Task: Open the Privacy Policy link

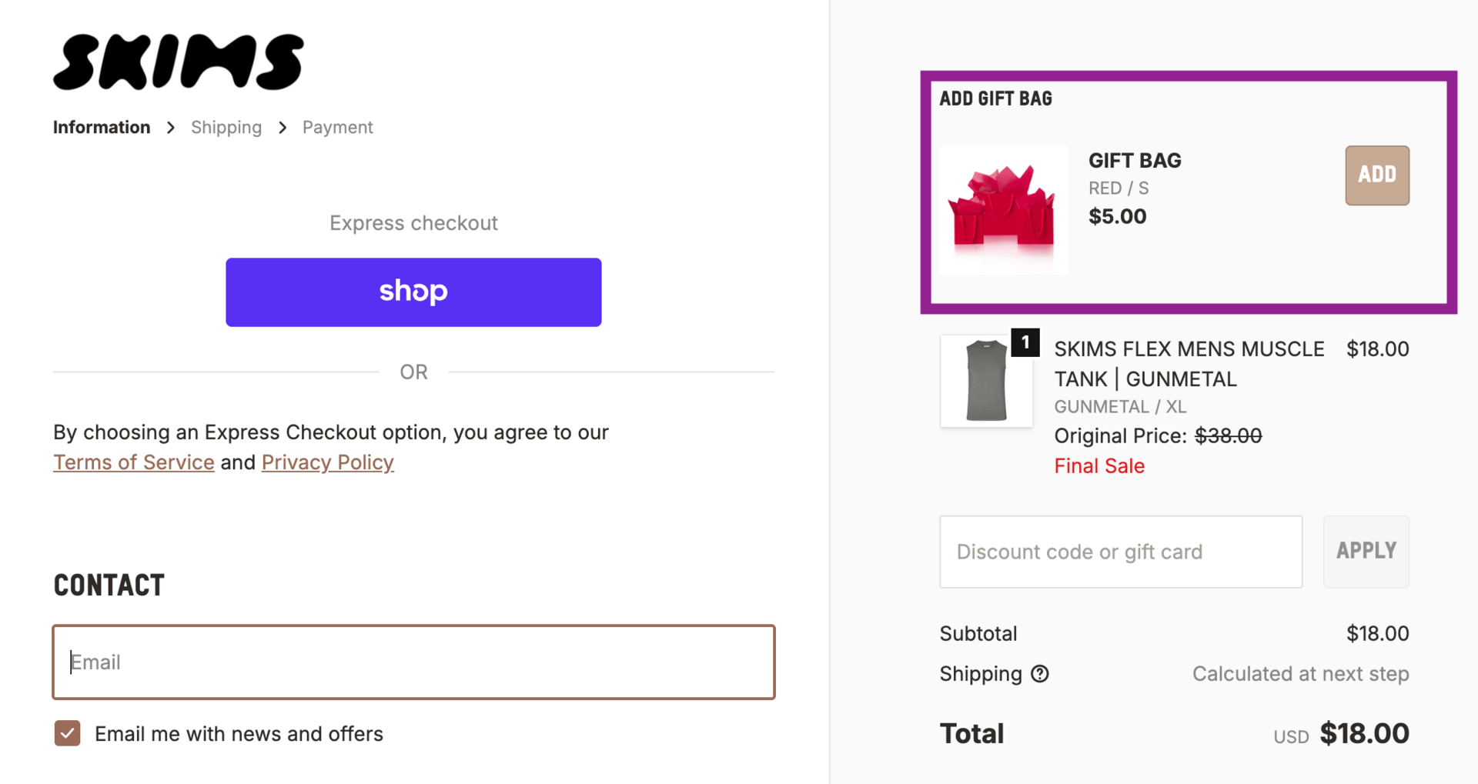Action: [x=327, y=462]
